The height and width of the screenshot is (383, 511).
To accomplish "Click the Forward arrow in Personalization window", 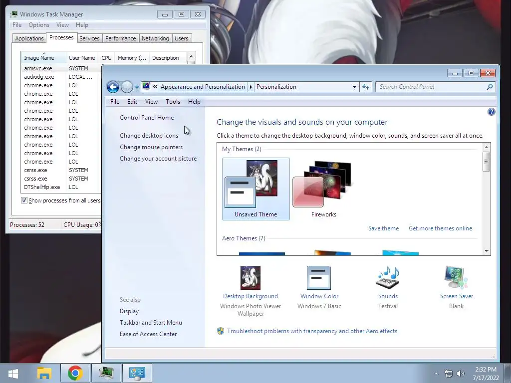I will 127,87.
